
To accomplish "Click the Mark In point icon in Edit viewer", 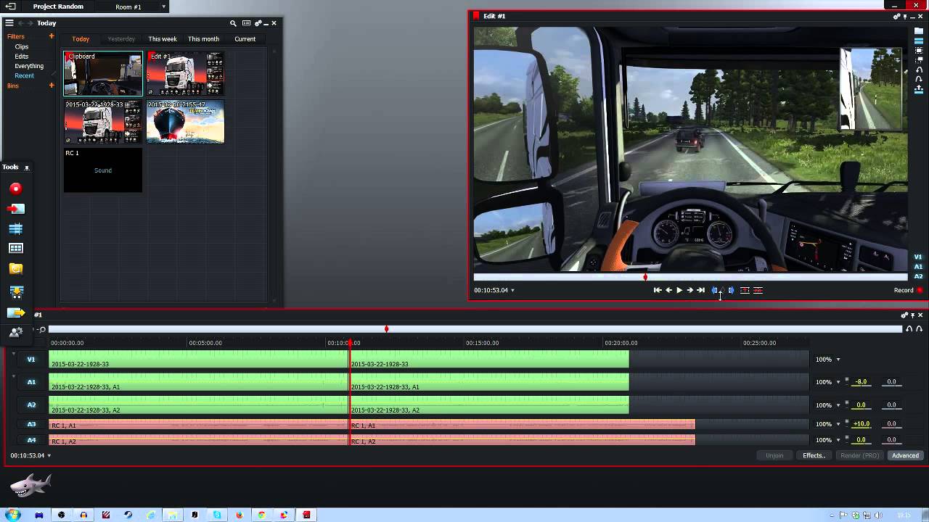I will [x=714, y=290].
